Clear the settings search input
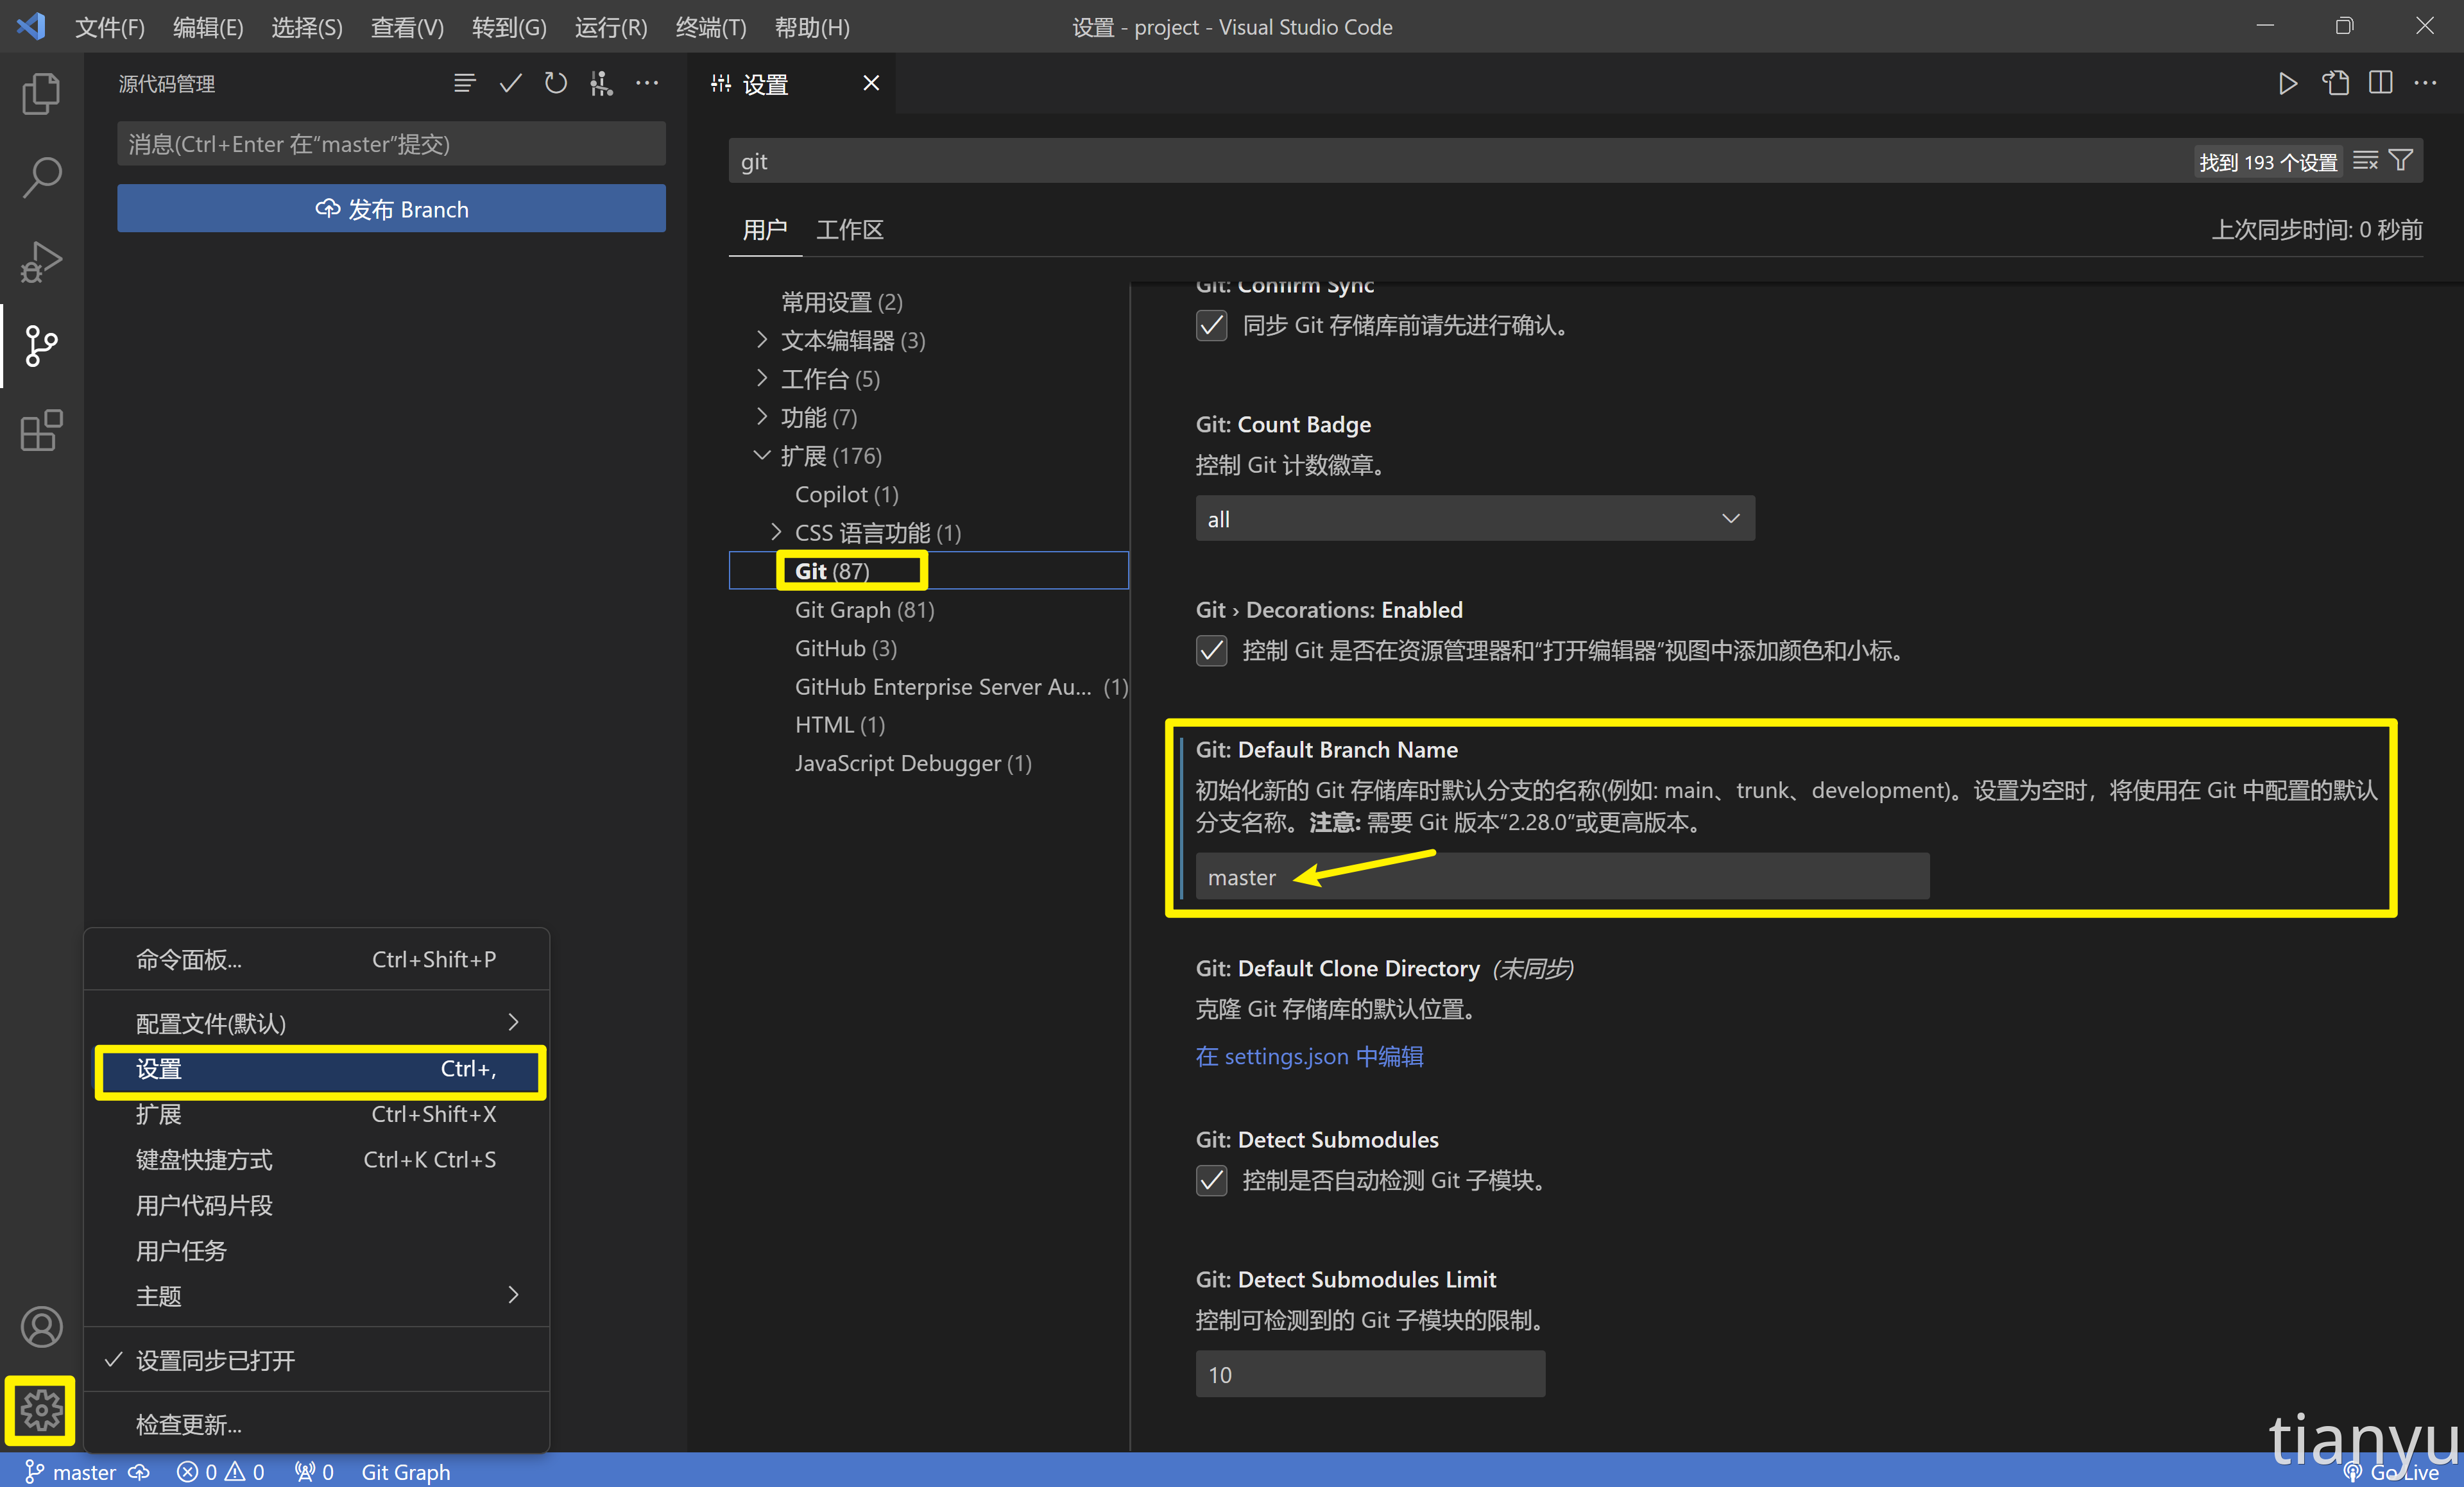 2365,161
